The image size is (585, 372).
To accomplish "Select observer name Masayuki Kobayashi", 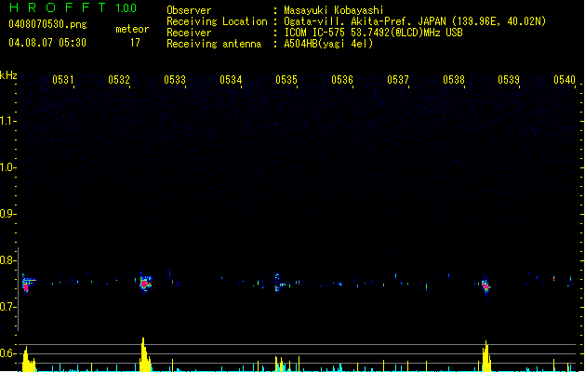I will point(334,10).
